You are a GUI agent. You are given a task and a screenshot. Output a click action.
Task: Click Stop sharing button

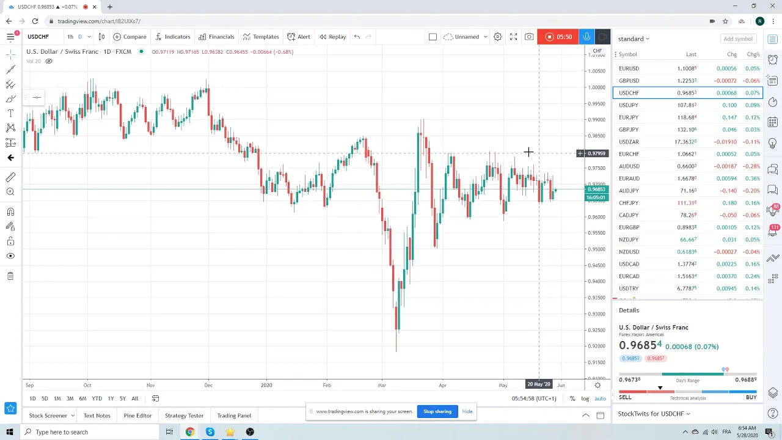coord(437,411)
